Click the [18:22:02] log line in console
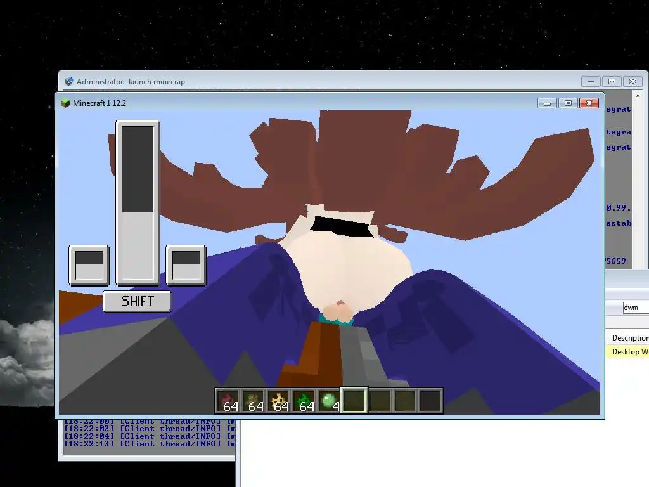649x487 pixels. [x=150, y=429]
